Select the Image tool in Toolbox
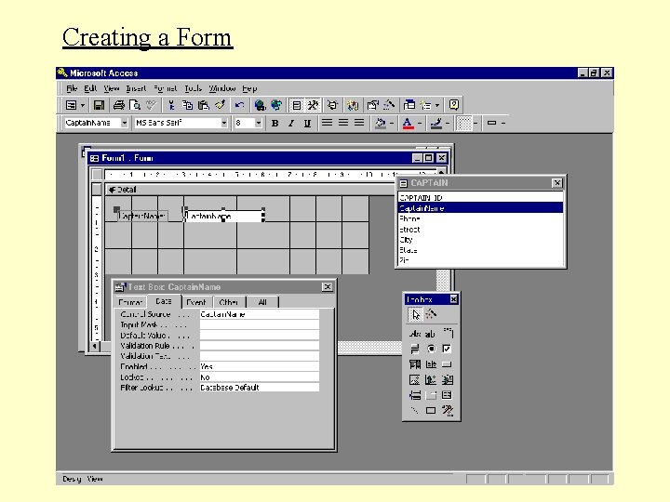Screen dimensions: 670x502 pos(415,380)
